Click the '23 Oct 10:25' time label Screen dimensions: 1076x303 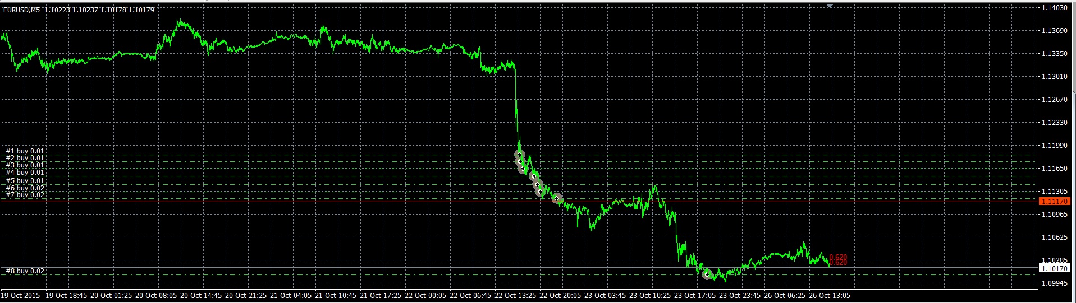click(x=651, y=296)
